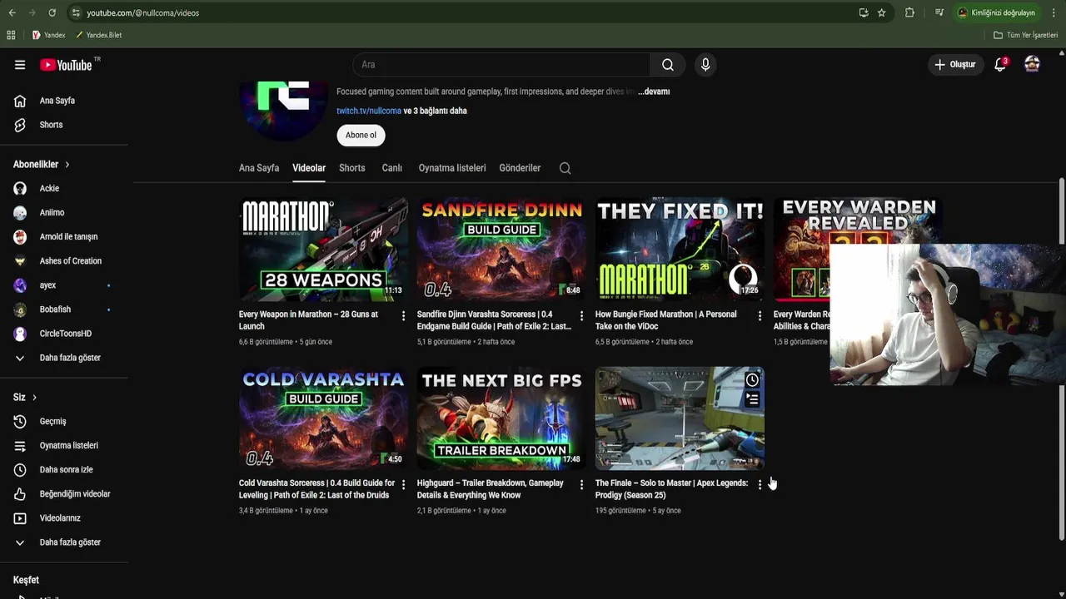Viewport: 1066px width, 599px height.
Task: Open the Yandex.Bilet bookmark
Action: point(98,35)
